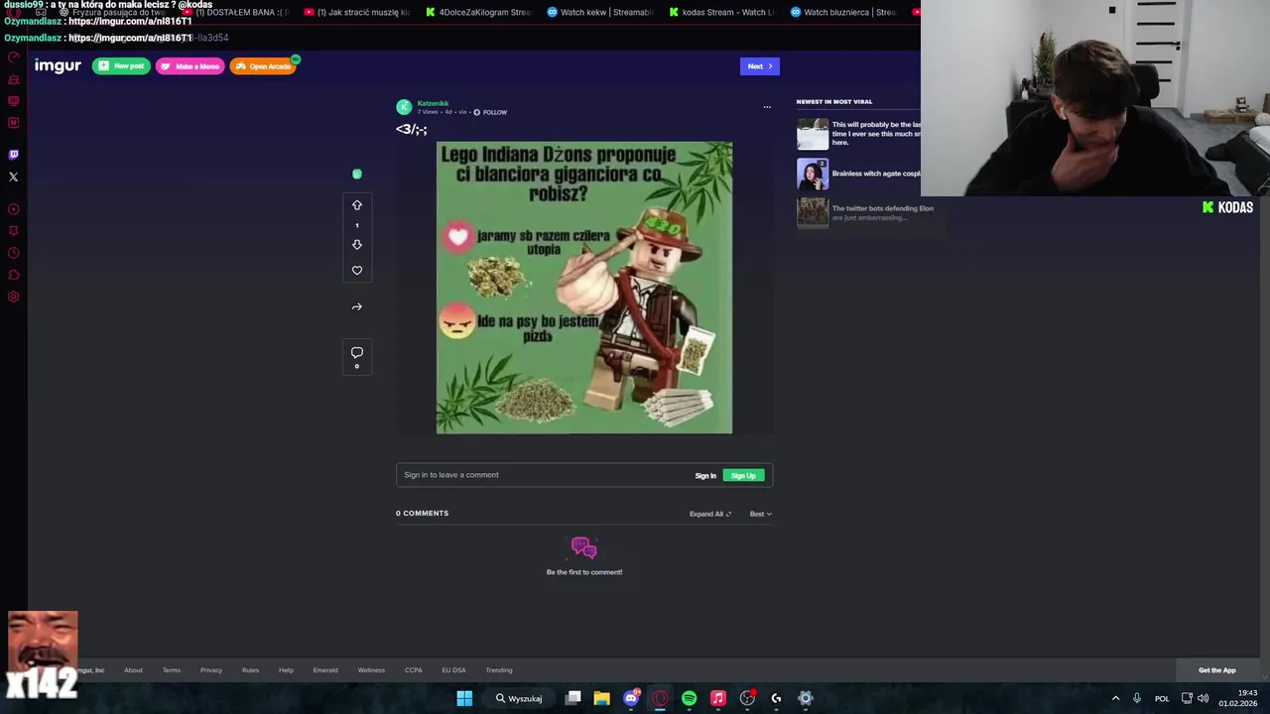Open Windows Start menu

pyautogui.click(x=464, y=698)
